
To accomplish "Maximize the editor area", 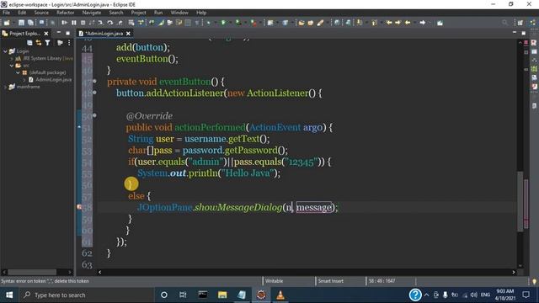I will tap(523, 33).
